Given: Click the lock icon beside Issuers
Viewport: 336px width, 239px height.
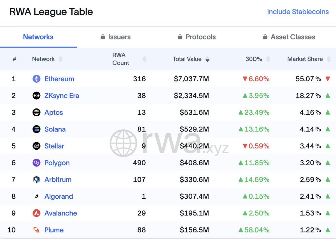Looking at the screenshot, I should click(103, 37).
